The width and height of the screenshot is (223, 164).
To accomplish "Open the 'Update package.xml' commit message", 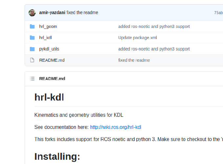I will pos(137,38).
